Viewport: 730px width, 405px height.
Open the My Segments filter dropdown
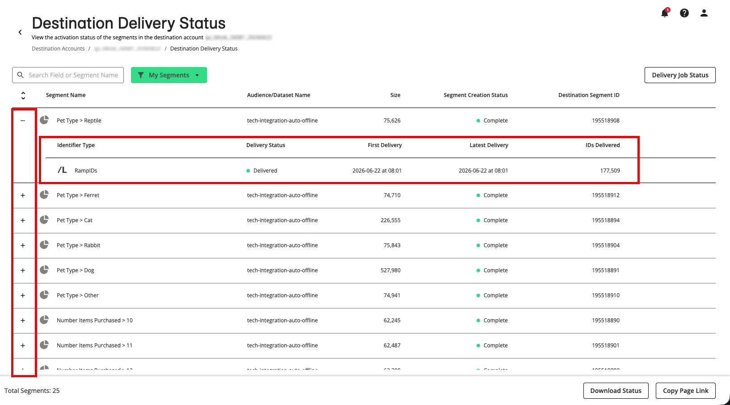169,75
